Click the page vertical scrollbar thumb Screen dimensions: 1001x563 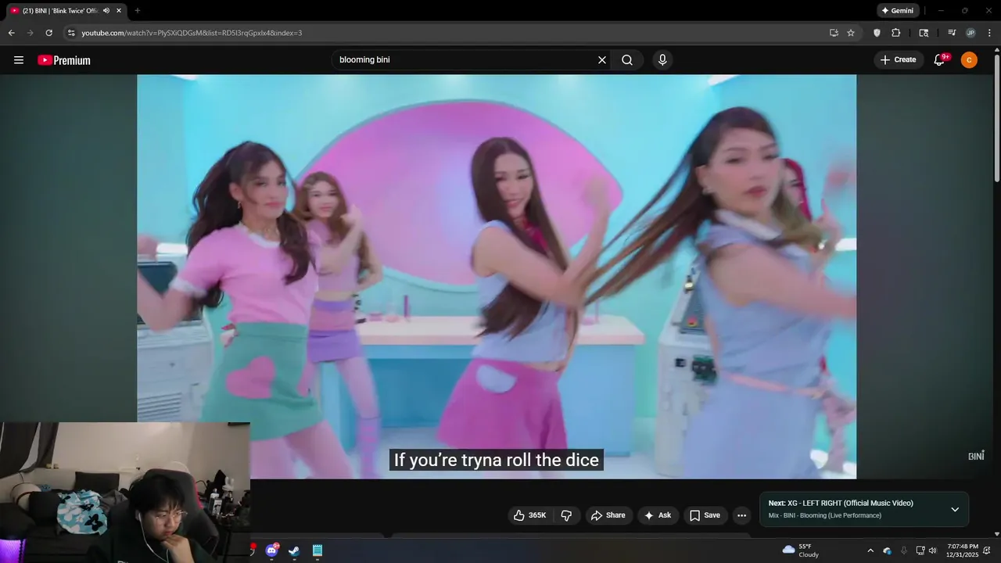point(997,117)
